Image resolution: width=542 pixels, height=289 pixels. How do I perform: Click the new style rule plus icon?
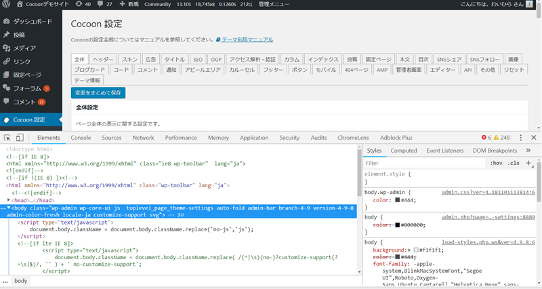pyautogui.click(x=528, y=163)
